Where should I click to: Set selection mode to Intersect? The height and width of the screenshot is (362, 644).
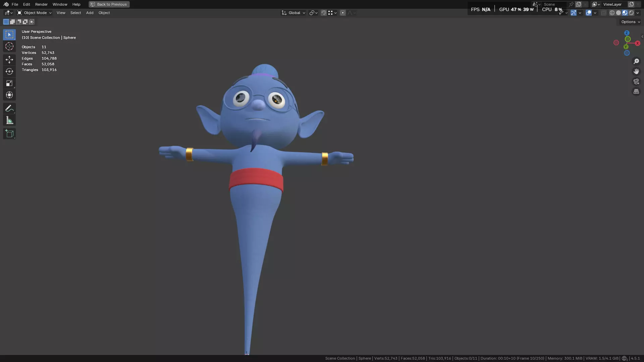[x=32, y=22]
